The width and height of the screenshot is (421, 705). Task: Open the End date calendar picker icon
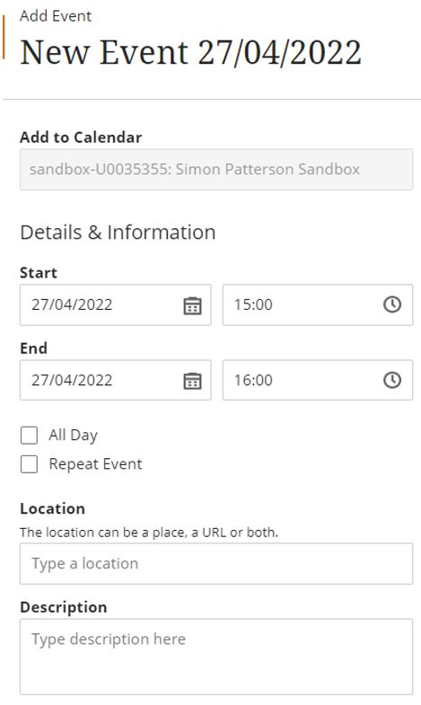pyautogui.click(x=192, y=381)
